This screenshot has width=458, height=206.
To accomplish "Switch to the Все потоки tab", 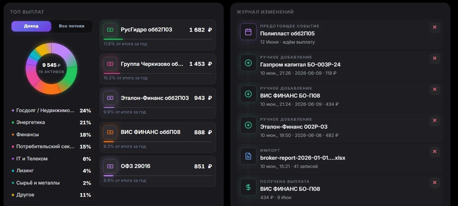I will [71, 26].
